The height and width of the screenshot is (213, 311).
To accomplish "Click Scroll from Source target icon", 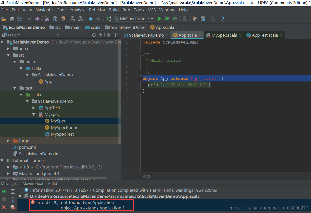I will click(x=94, y=35).
